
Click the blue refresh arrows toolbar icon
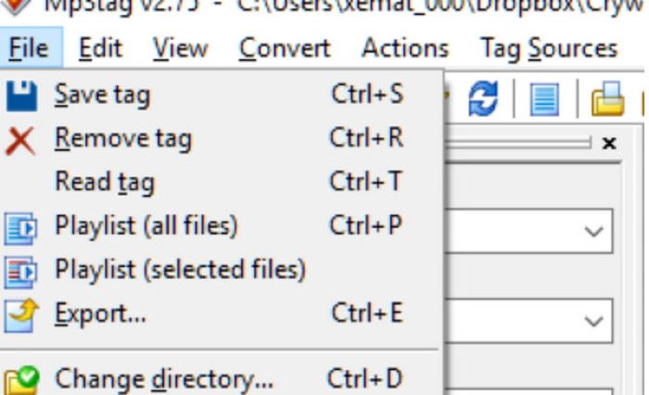click(x=483, y=98)
